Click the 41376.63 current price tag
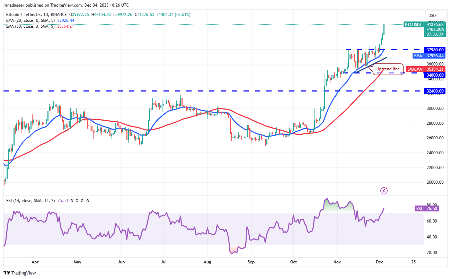451x279 pixels. (435, 25)
